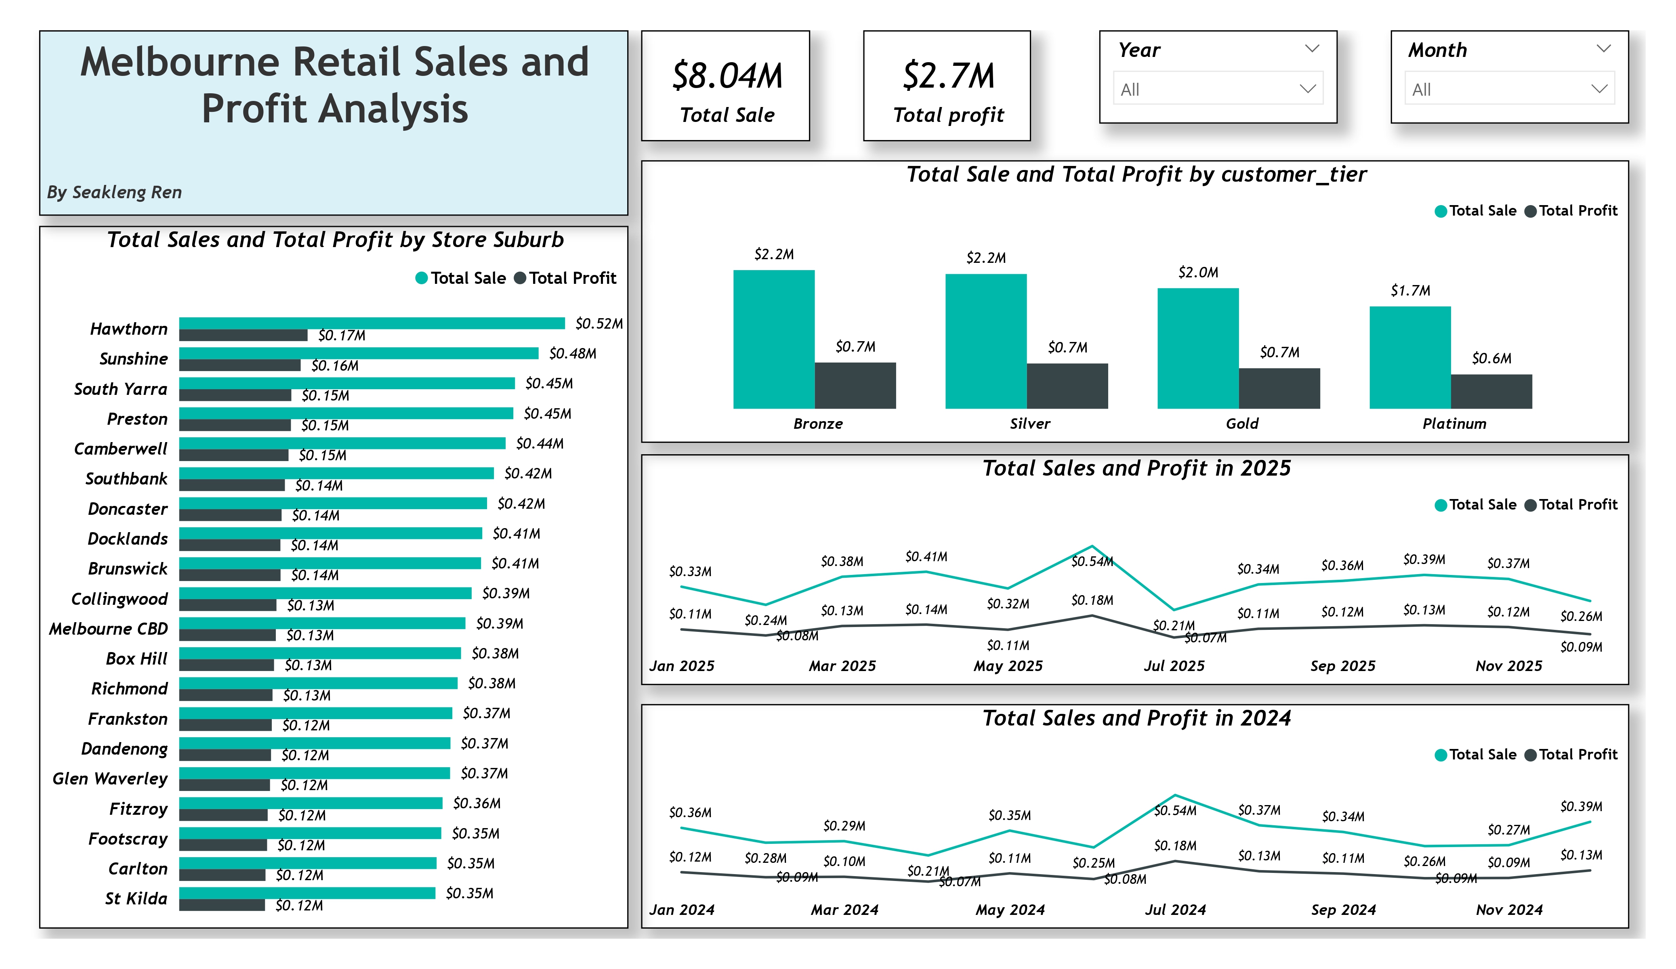This screenshot has height=969, width=1676.
Task: Click the Camberwell suburb label
Action: pos(120,449)
